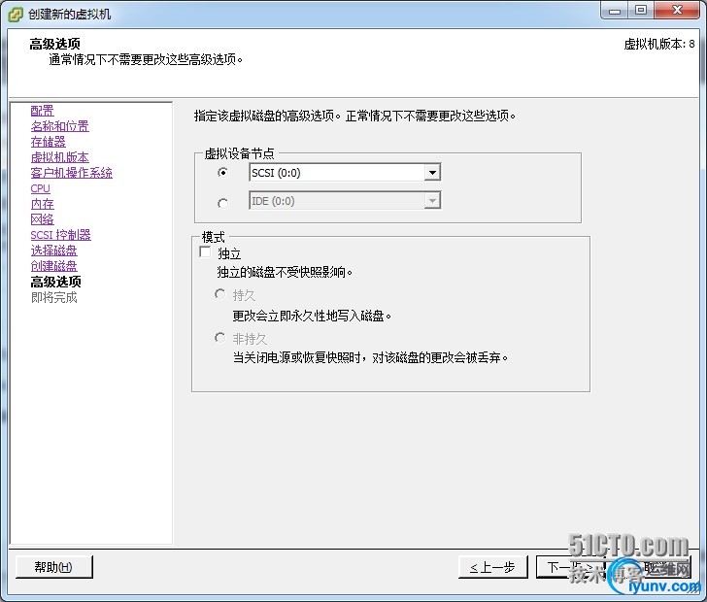
Task: Open the SCSI (0:0) dropdown arrow
Action: (432, 172)
